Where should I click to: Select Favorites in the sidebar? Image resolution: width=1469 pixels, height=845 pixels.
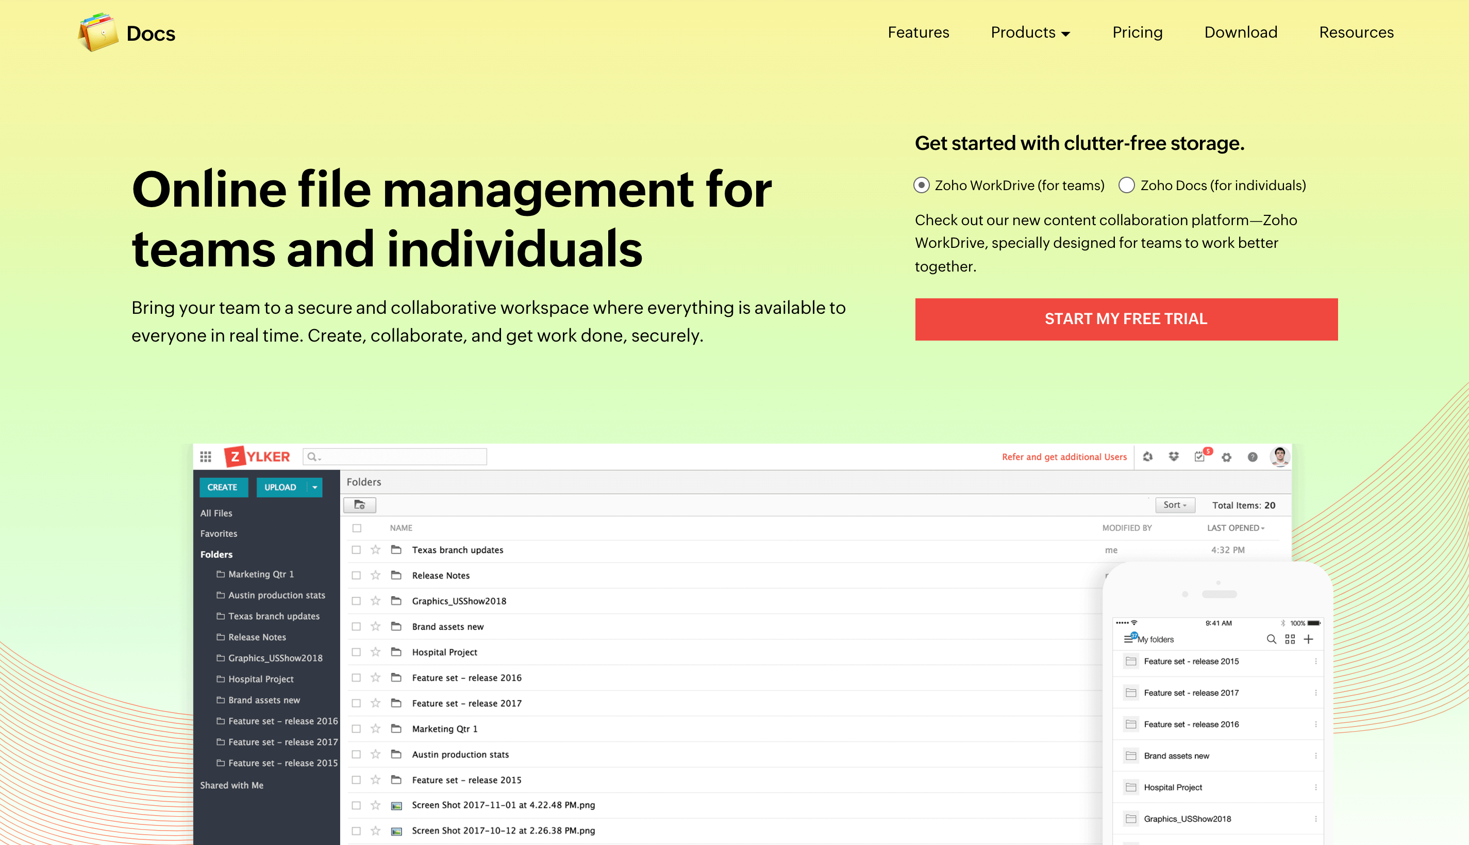[x=218, y=533]
